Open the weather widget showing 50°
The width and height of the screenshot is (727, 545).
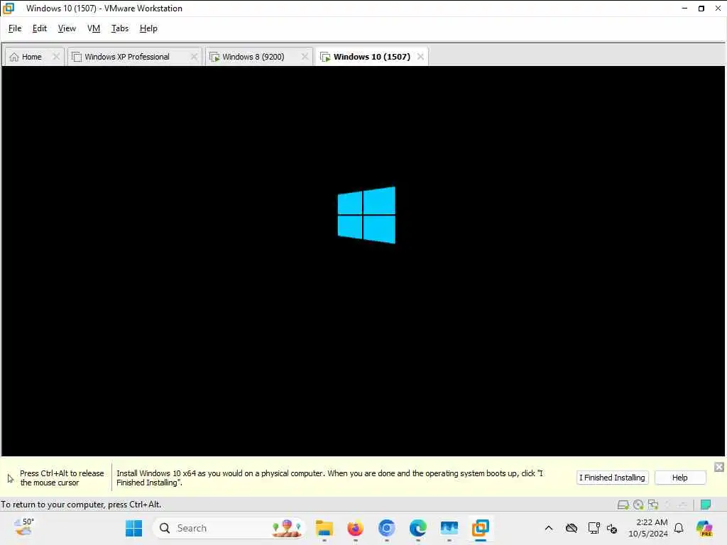(24, 527)
